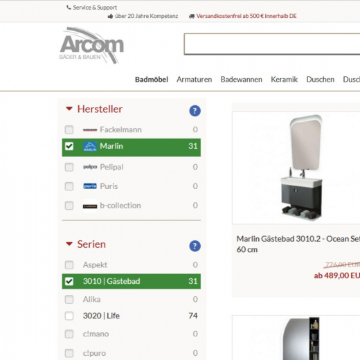Click the über 20 Jahre Kompetenz text
Image resolution: width=360 pixels, height=360 pixels.
pos(146,16)
